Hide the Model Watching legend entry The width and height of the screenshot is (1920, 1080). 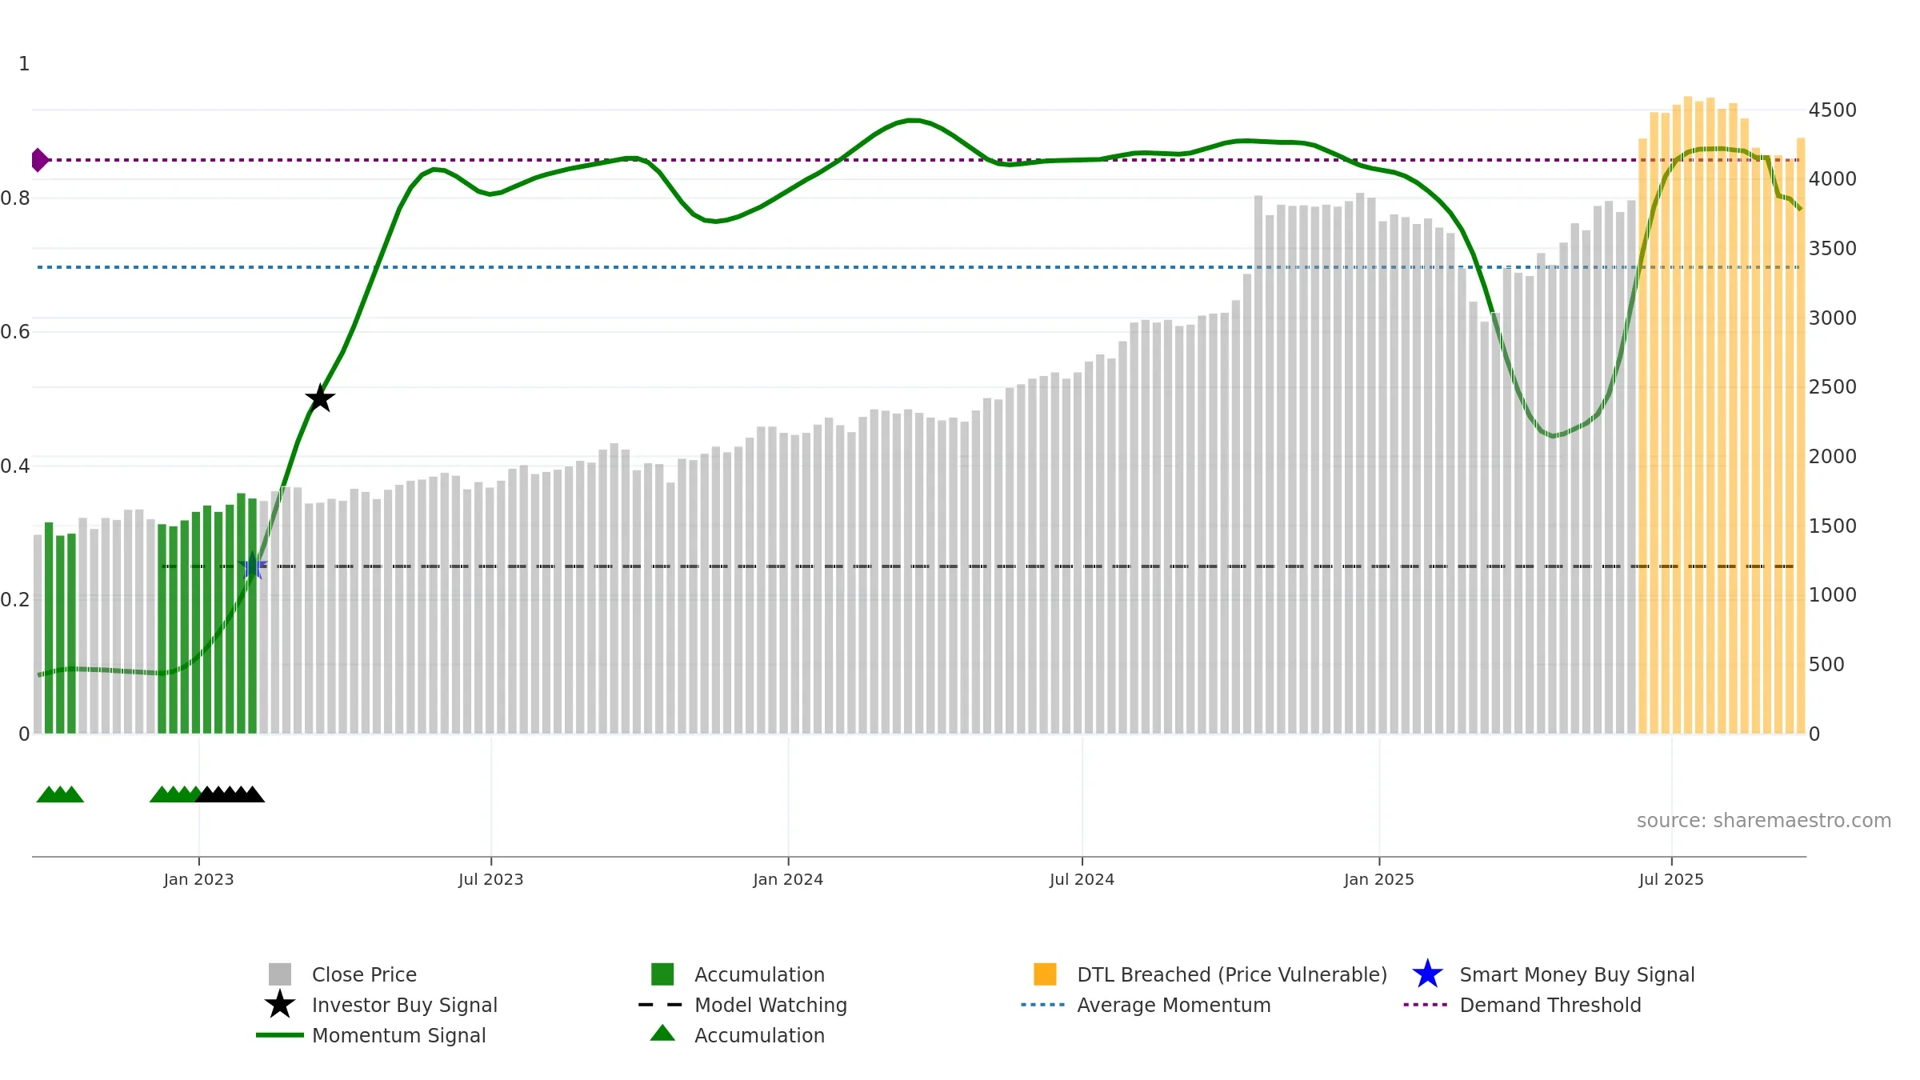point(770,1005)
